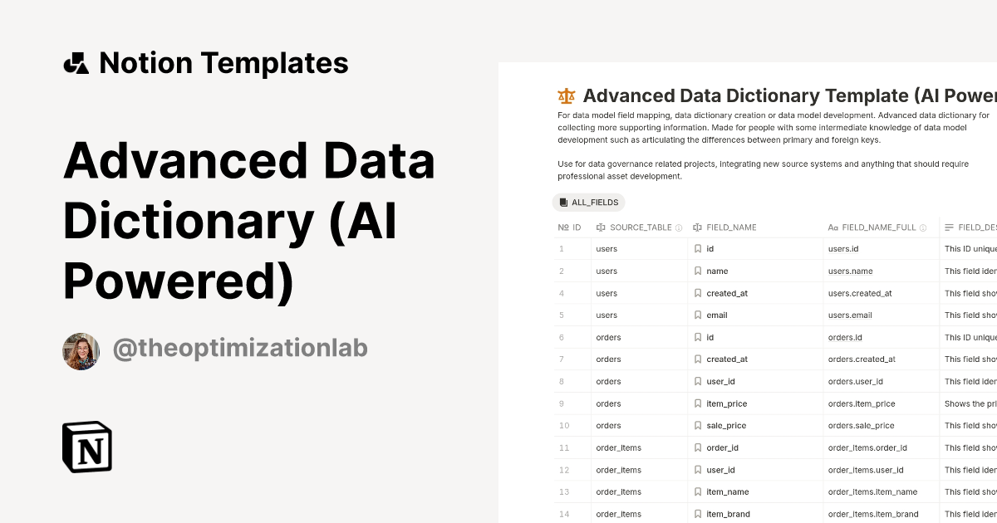Image resolution: width=997 pixels, height=523 pixels.
Task: Click the relation icon beside SOURCE_TABLE header
Action: click(602, 227)
